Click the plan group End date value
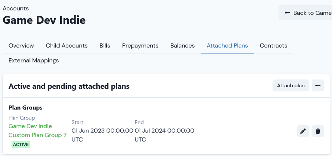The image size is (332, 156). click(x=165, y=135)
